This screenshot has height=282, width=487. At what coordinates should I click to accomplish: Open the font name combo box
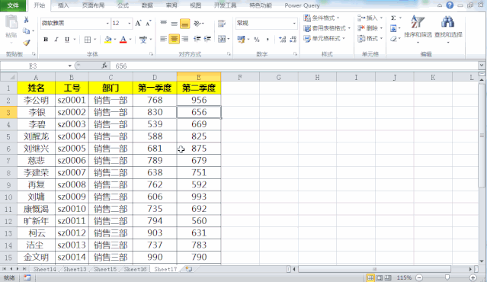coord(75,24)
